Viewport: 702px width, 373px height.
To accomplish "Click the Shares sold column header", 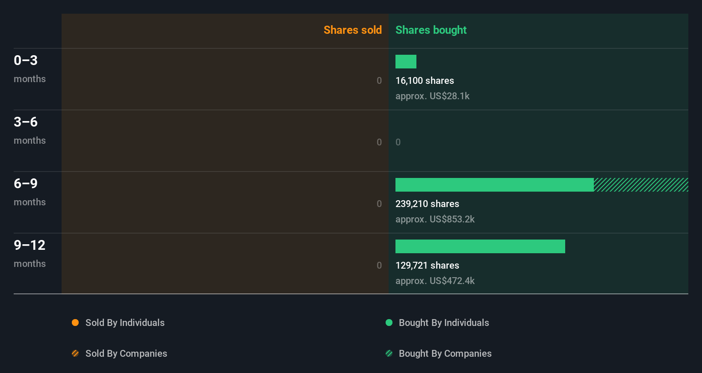I will click(x=353, y=30).
